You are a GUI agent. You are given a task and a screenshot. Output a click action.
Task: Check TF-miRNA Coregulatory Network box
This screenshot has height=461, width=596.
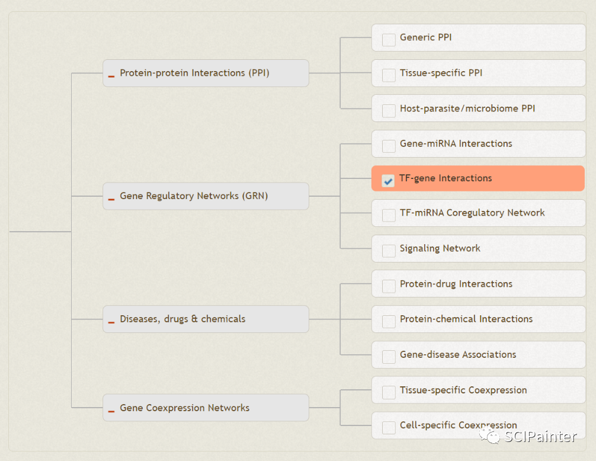pyautogui.click(x=389, y=215)
